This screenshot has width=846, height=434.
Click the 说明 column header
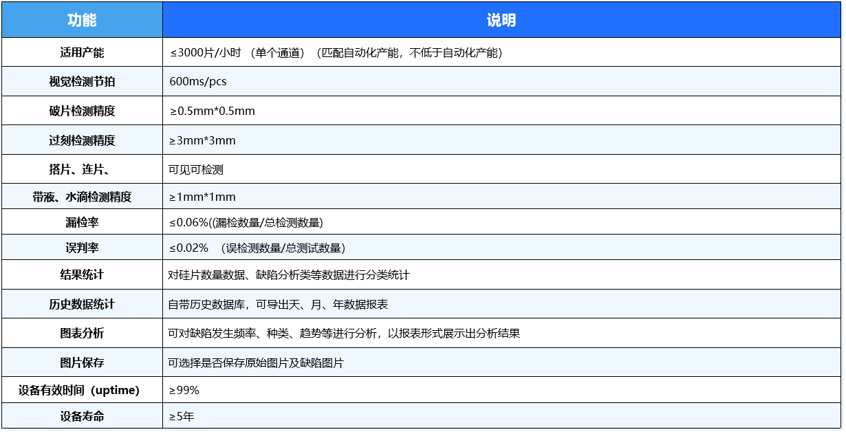[501, 20]
